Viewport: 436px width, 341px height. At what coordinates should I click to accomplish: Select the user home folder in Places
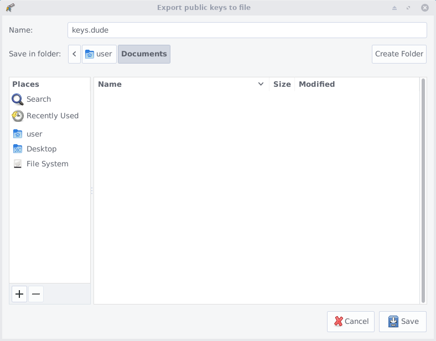point(50,134)
